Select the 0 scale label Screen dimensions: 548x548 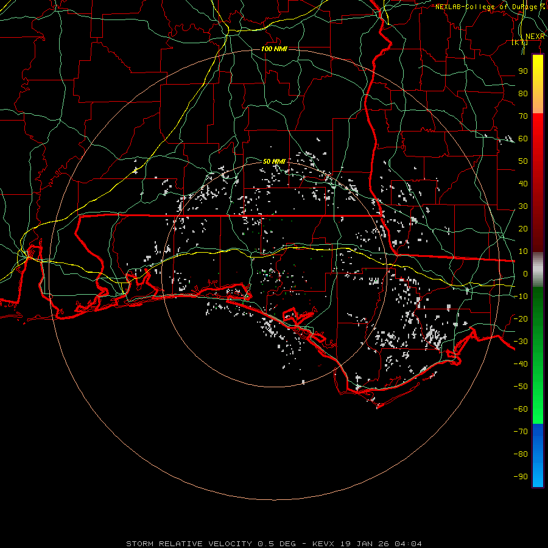tap(525, 274)
